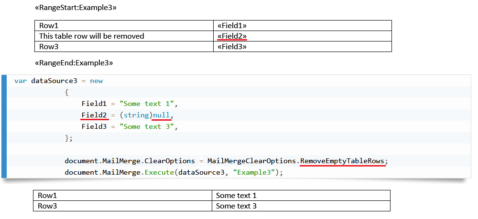Click the «RangeStart:Example3» merge field
The image size is (478, 219).
click(x=76, y=8)
